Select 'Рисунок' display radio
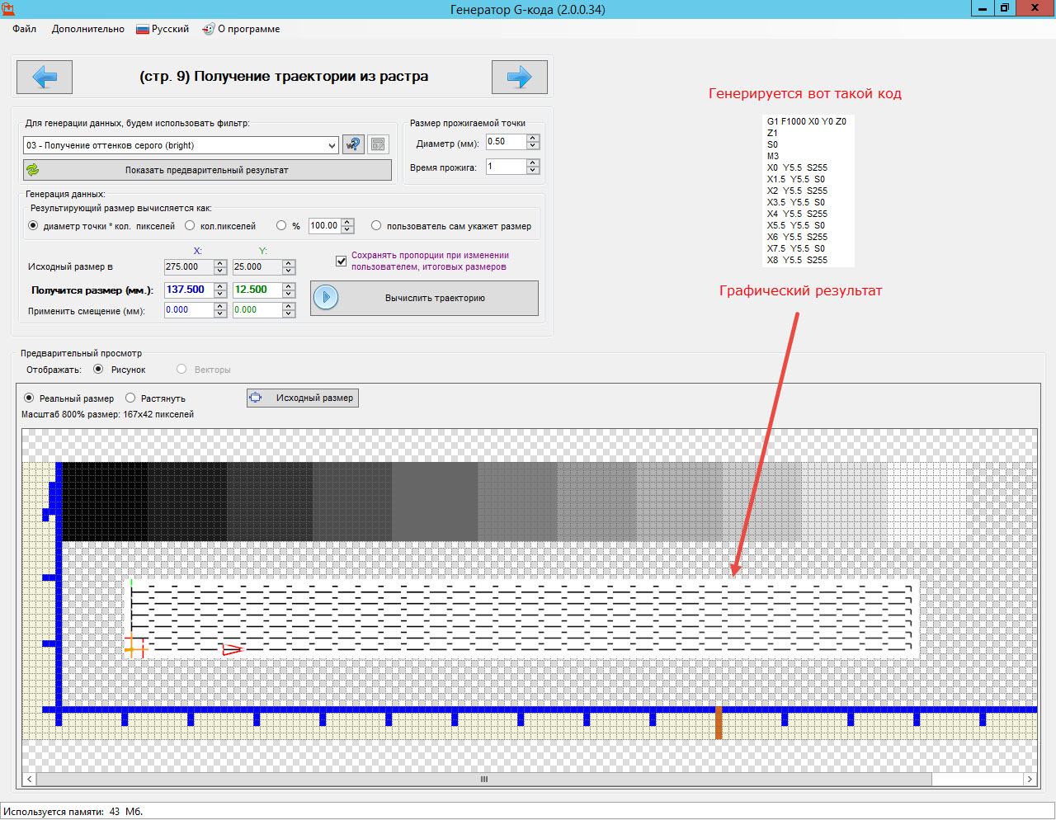 click(98, 369)
